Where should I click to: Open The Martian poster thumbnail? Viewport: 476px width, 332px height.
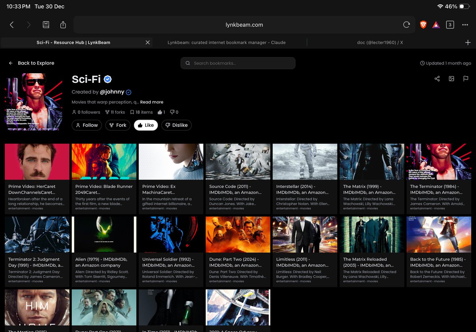click(37, 307)
